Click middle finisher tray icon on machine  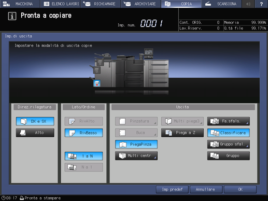pyautogui.click(x=96, y=70)
